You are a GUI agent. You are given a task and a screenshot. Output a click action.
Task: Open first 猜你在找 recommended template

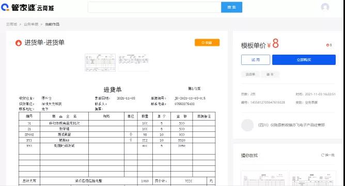tap(264, 178)
